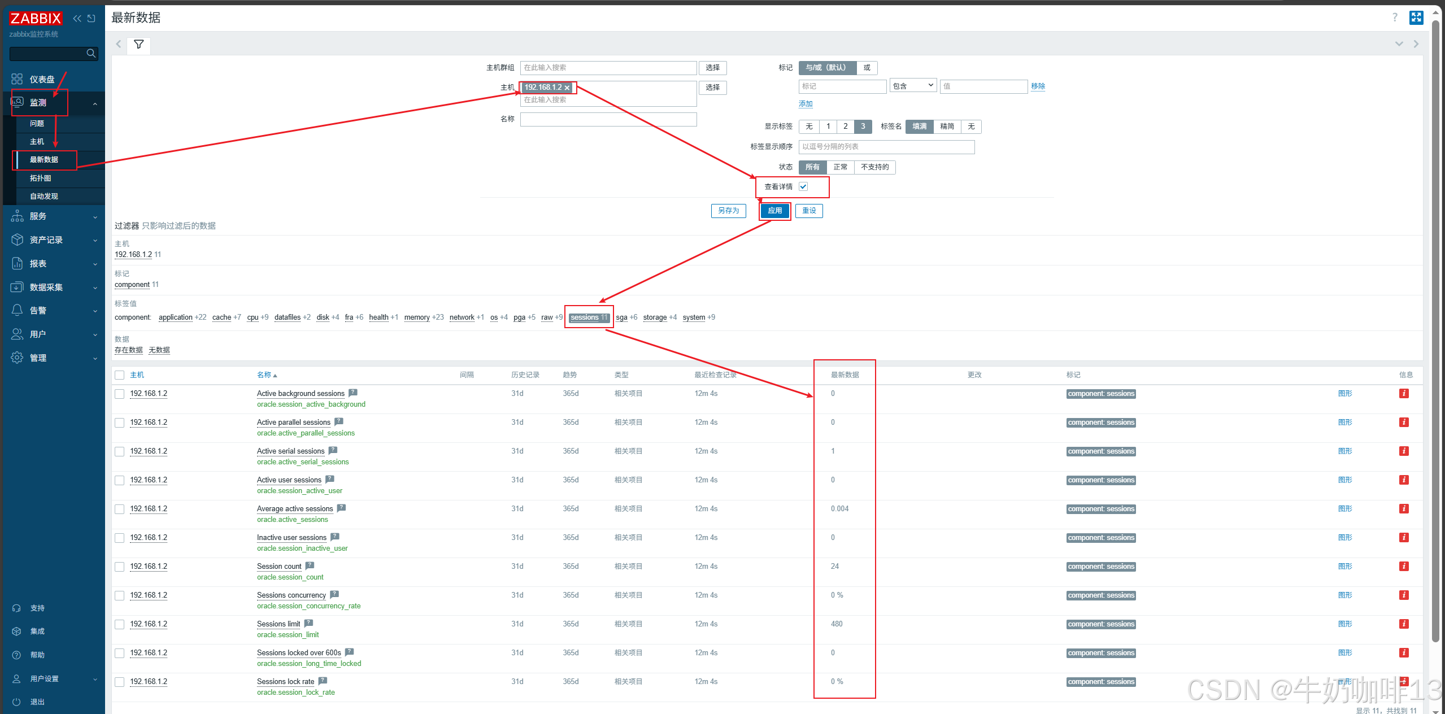The image size is (1445, 714).
Task: Open 问题 under monitoring menu
Action: click(x=37, y=123)
